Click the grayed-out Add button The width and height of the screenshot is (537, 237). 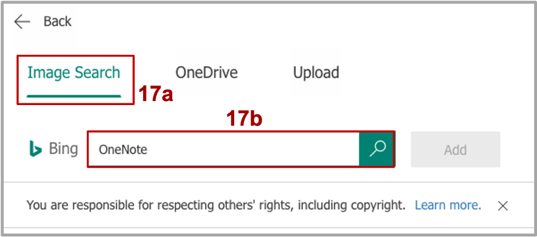455,149
